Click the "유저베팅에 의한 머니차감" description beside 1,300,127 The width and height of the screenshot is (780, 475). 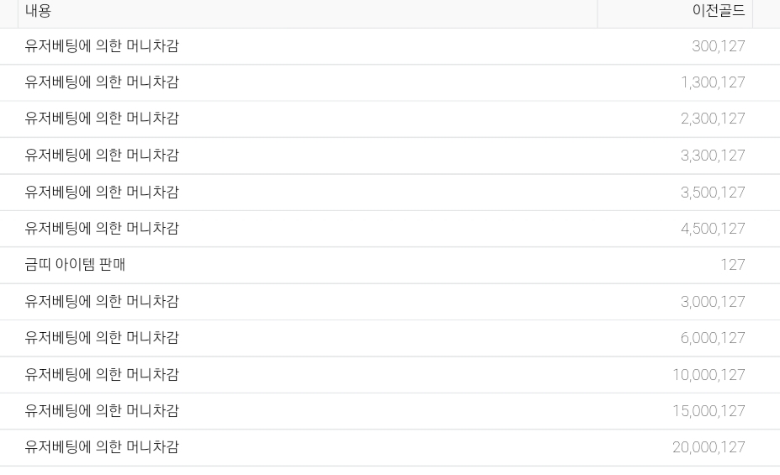102,82
